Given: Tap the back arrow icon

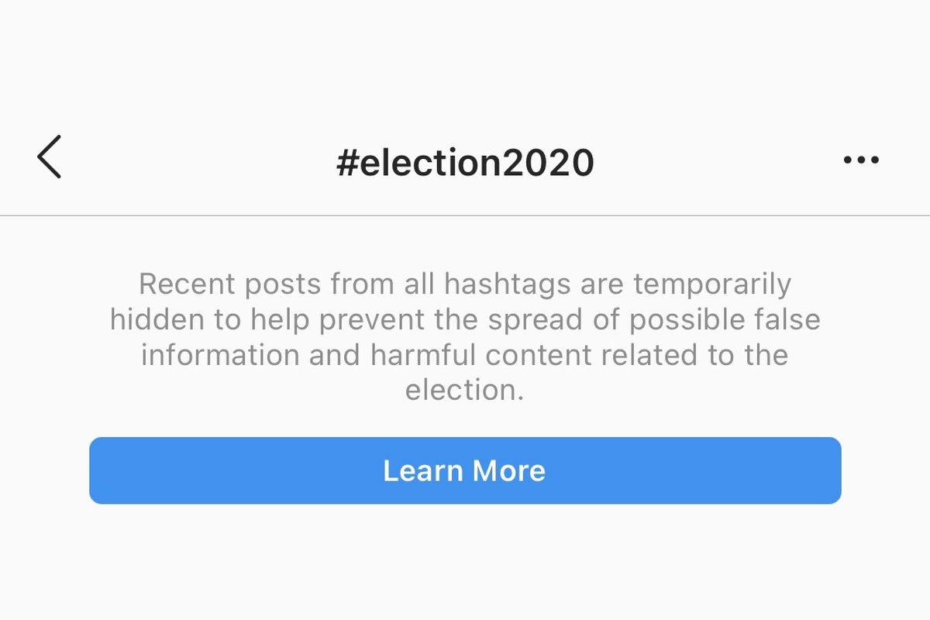Looking at the screenshot, I should [49, 157].
